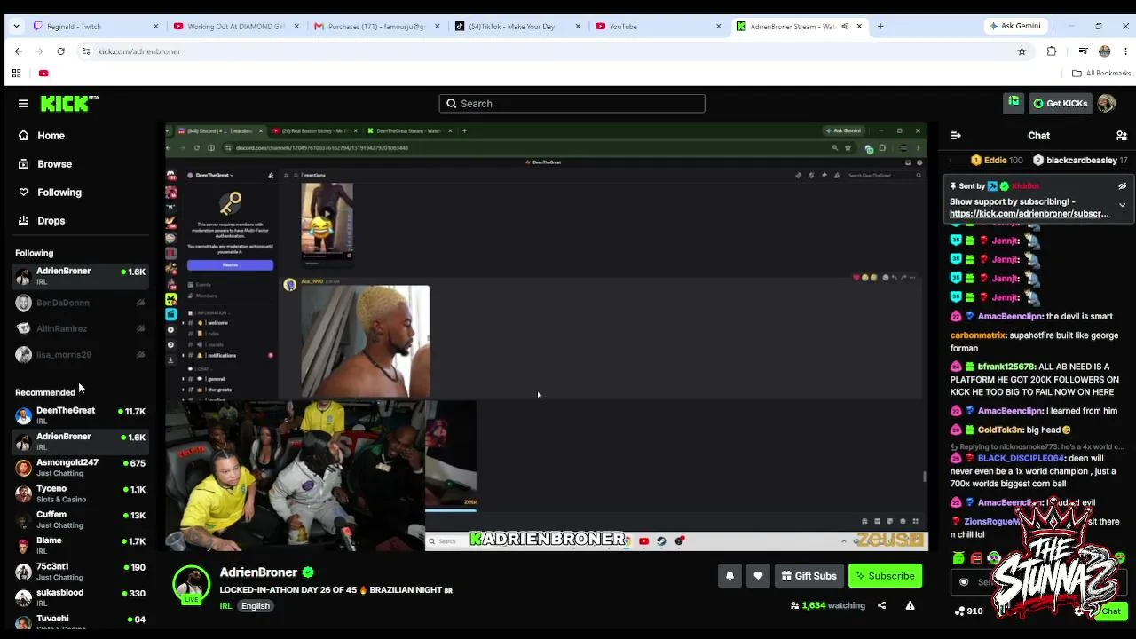Switch to the TikTok Make Your Day tab
The height and width of the screenshot is (639, 1136).
[x=518, y=27]
